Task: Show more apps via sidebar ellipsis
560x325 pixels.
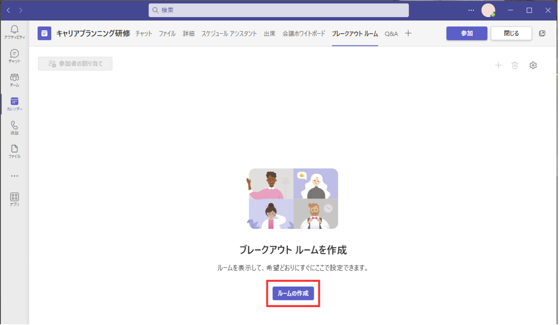Action: coord(15,176)
